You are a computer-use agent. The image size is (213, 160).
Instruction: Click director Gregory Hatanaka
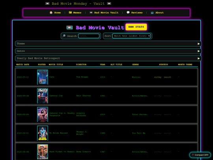coord(81,114)
